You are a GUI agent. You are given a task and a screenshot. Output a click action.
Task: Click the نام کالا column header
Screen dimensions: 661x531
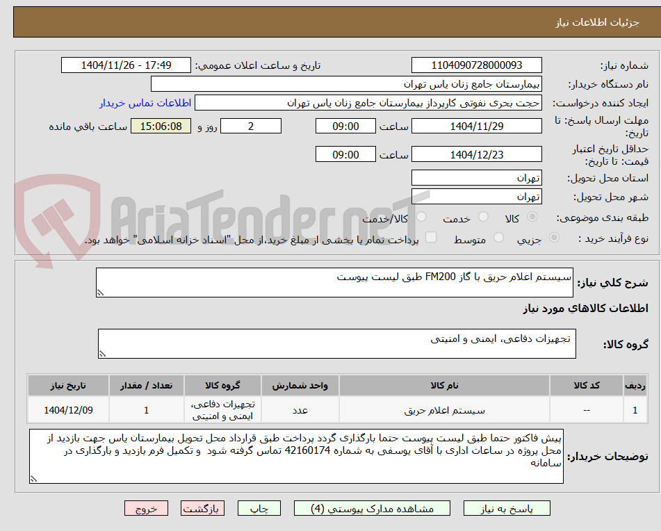pyautogui.click(x=444, y=385)
